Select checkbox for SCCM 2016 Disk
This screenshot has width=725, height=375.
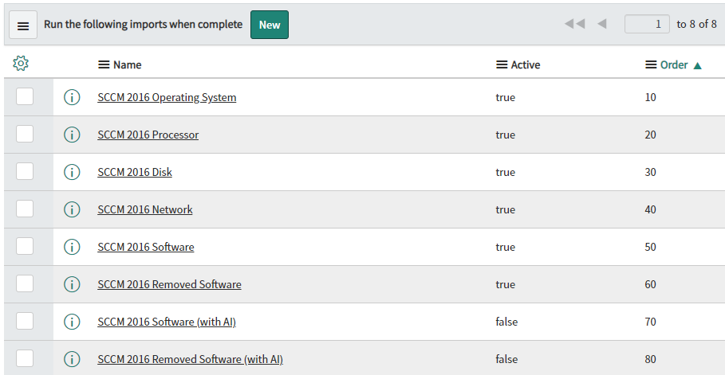pos(25,171)
